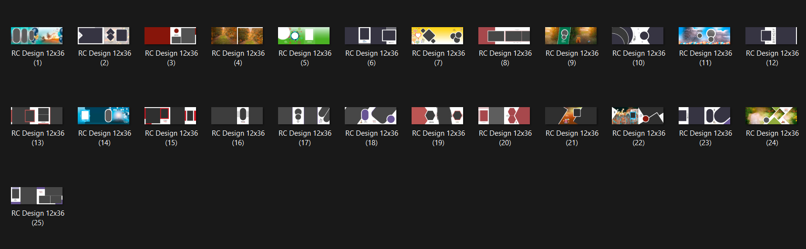
Task: Click the RC Design 12x36 (2) file label
Action: pyautogui.click(x=104, y=58)
